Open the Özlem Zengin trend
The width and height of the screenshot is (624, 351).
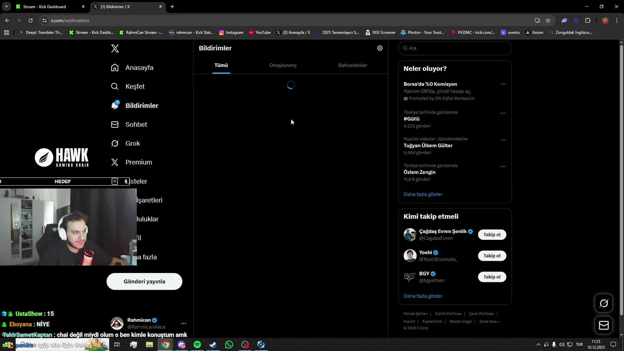coord(419,172)
